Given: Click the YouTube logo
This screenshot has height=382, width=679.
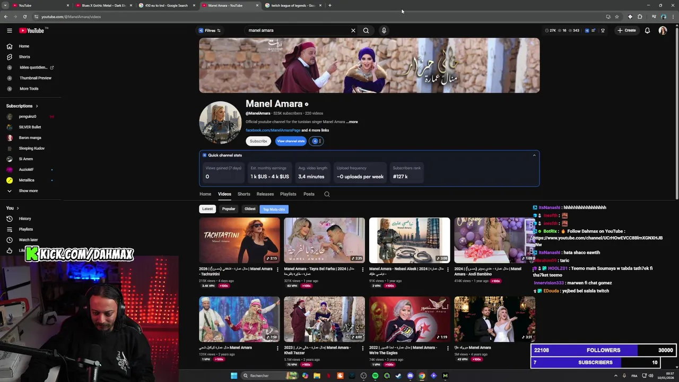Looking at the screenshot, I should click(32, 31).
